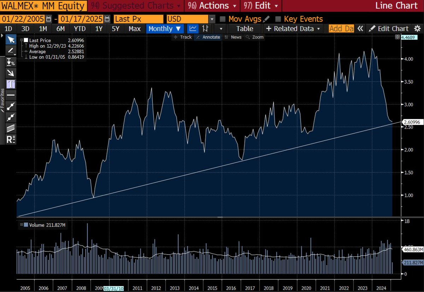The image size is (424, 292).
Task: Activate the Track crosshair tool
Action: (183, 37)
